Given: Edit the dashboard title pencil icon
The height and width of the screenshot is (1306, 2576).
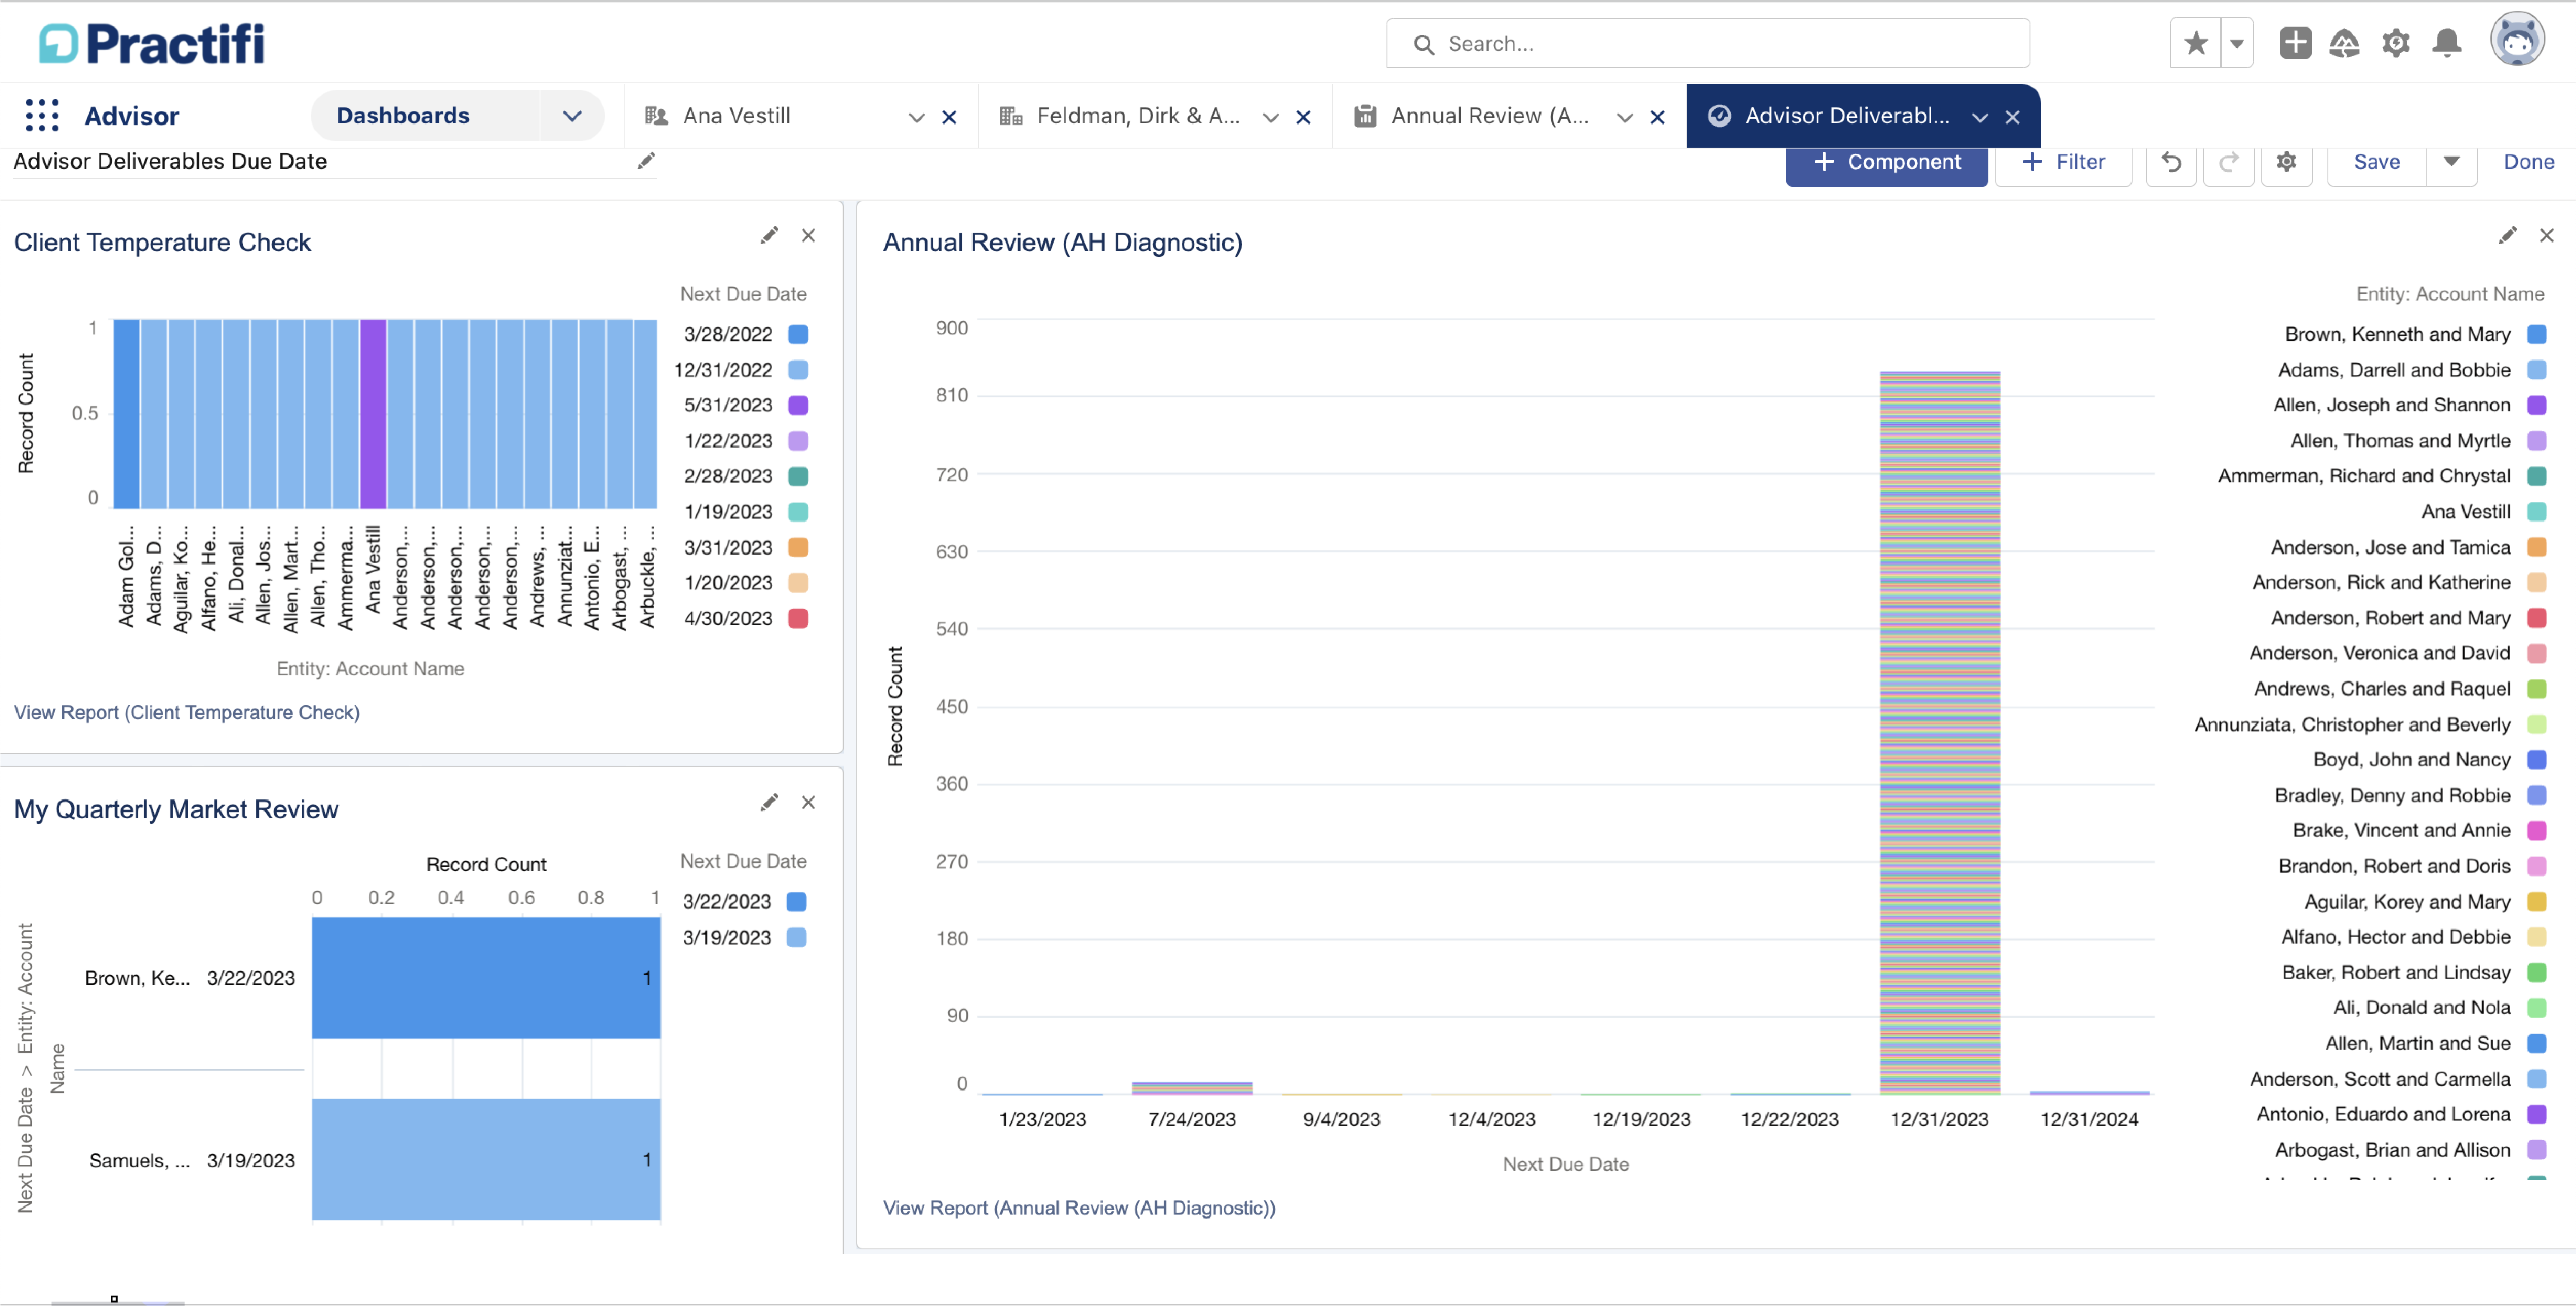Looking at the screenshot, I should pyautogui.click(x=646, y=161).
